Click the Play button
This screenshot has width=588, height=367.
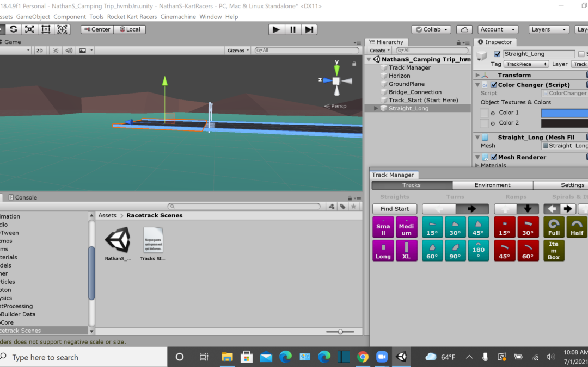coord(277,29)
